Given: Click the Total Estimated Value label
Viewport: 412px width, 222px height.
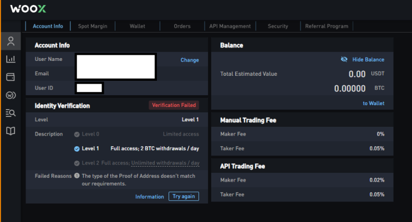Looking at the screenshot, I should [x=248, y=74].
